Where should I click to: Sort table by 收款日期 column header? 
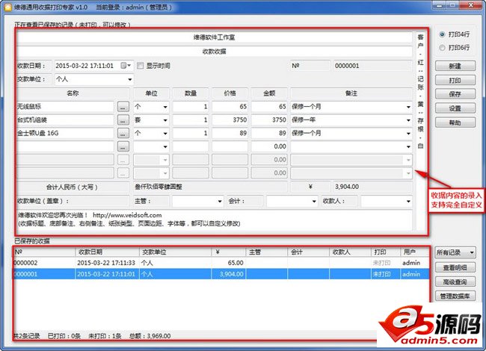click(x=107, y=252)
